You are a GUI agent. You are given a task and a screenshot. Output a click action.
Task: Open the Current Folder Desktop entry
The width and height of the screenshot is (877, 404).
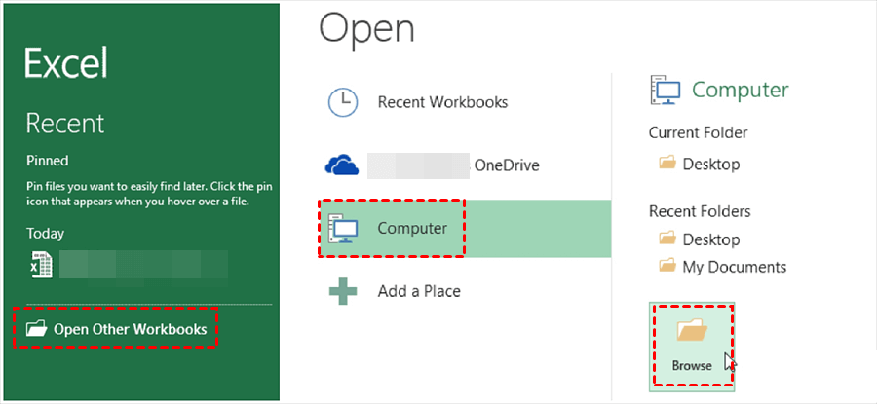click(699, 165)
